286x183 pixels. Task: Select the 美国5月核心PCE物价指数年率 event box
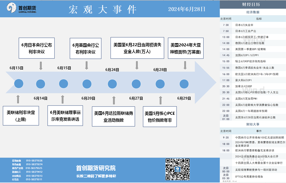pyautogui.click(x=160, y=117)
